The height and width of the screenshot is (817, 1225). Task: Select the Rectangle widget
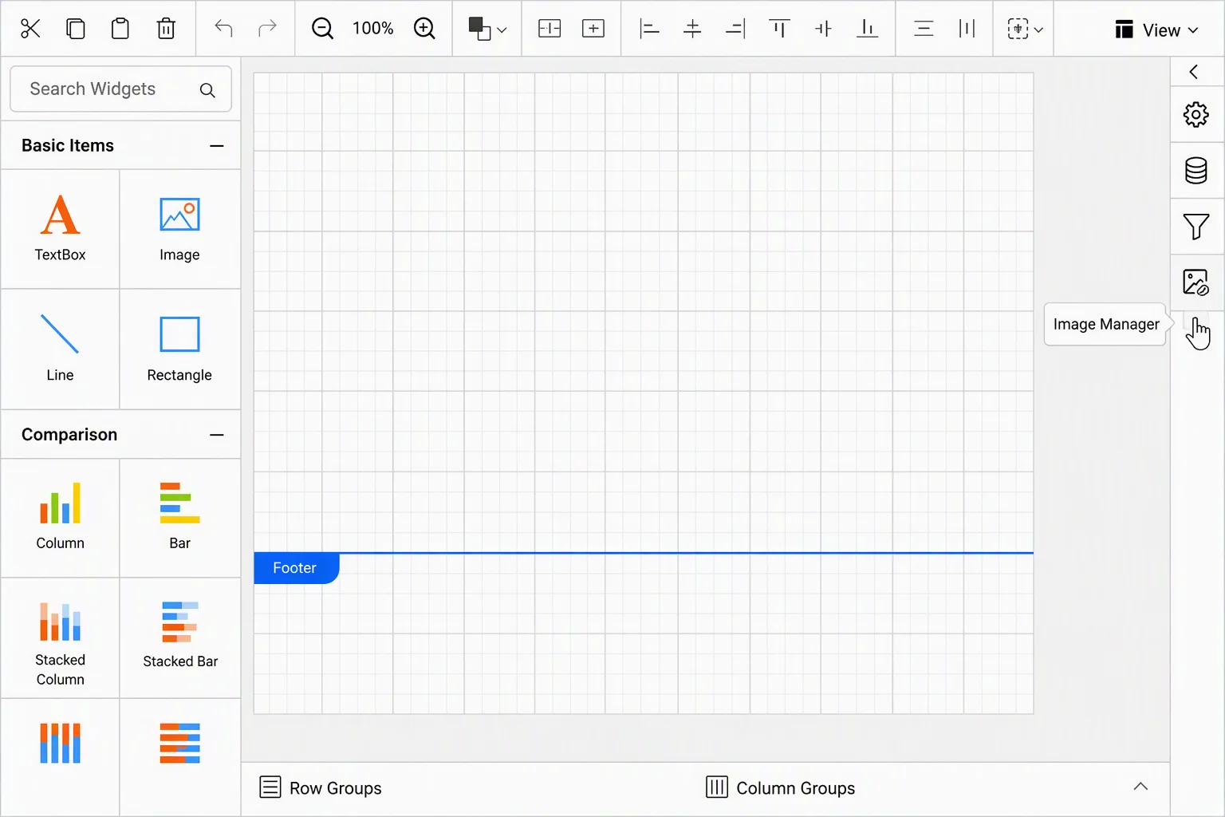tap(179, 349)
